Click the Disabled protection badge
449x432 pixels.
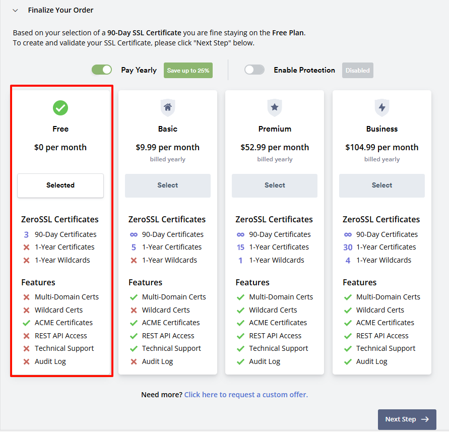[x=357, y=71]
